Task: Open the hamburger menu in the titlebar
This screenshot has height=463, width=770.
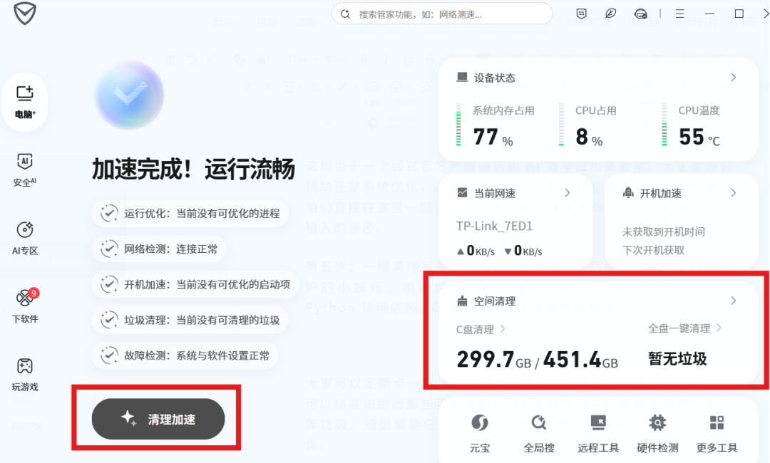Action: tap(679, 13)
